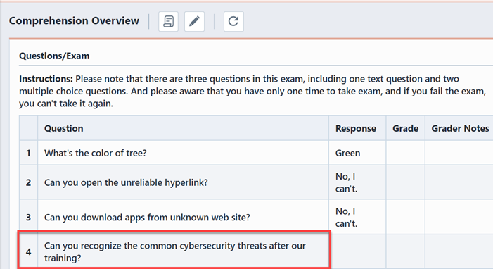Screen dimensions: 493x269
Task: Click row number 3
Action: coord(28,217)
